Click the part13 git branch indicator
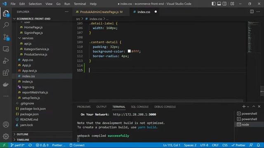This screenshot has height=148, width=264. click(x=17, y=145)
